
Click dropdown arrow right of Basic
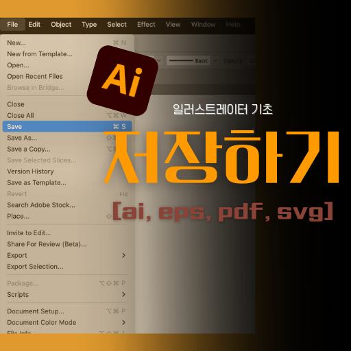(x=215, y=60)
